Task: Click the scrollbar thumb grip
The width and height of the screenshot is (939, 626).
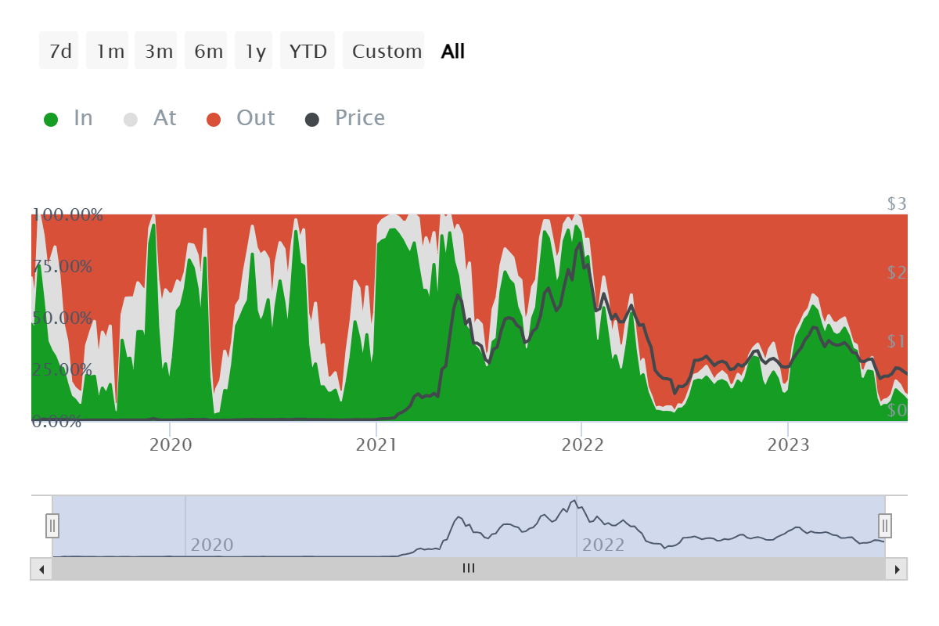Action: coord(469,569)
